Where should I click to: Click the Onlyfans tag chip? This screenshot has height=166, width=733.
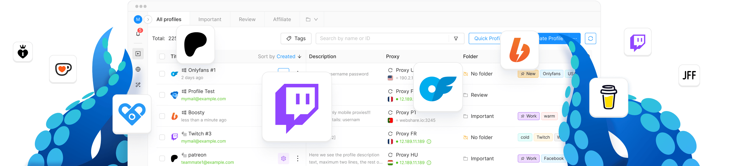click(x=551, y=74)
